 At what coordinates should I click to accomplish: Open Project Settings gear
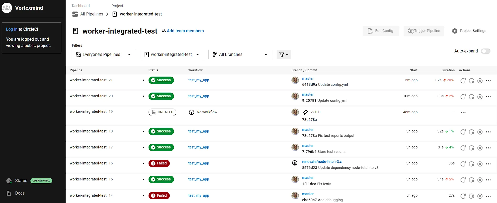[455, 31]
